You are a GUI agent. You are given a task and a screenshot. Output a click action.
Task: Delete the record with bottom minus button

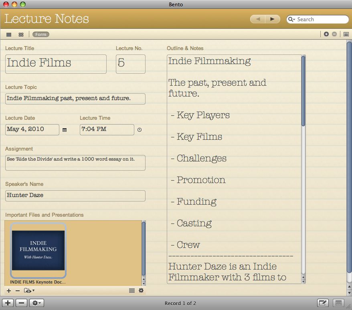click(x=22, y=303)
